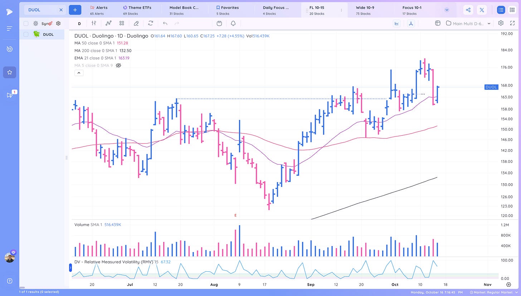Open the time axis settings icon

point(509,285)
